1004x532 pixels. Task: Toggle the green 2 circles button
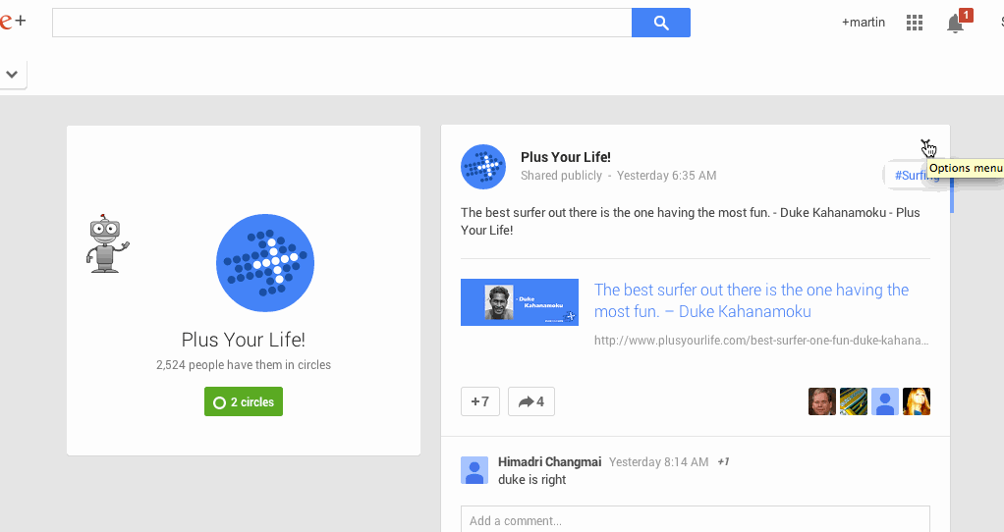[244, 401]
